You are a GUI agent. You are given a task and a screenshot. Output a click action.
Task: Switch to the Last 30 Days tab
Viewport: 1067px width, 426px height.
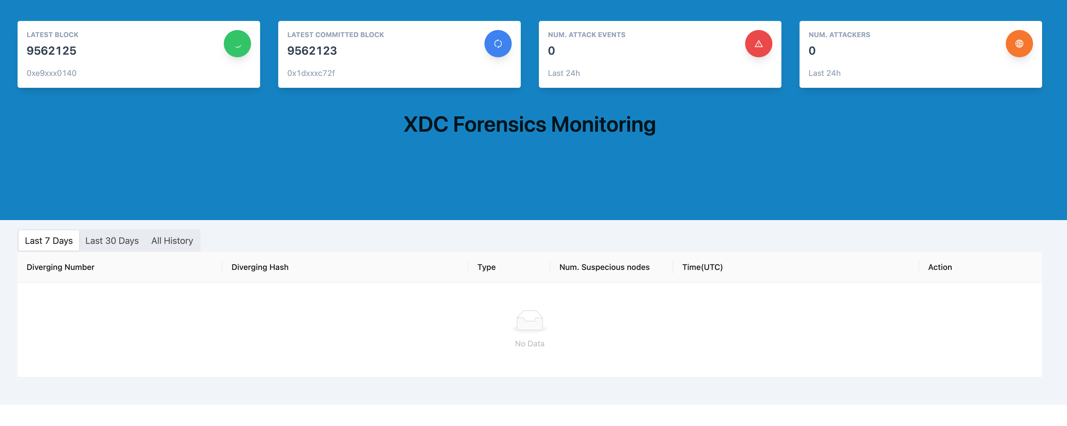[112, 240]
